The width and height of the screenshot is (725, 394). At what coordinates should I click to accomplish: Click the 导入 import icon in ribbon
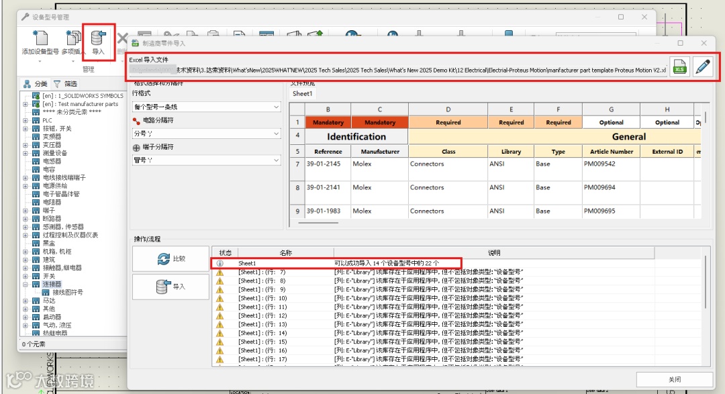point(99,39)
